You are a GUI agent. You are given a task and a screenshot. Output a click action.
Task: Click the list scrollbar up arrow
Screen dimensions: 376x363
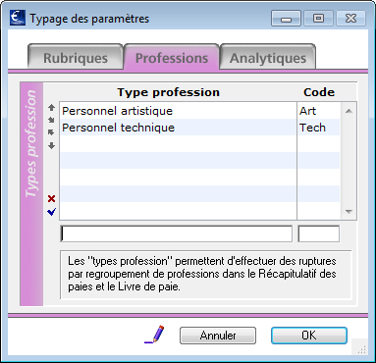(349, 111)
